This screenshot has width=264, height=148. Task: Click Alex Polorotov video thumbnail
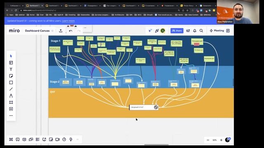[238, 12]
